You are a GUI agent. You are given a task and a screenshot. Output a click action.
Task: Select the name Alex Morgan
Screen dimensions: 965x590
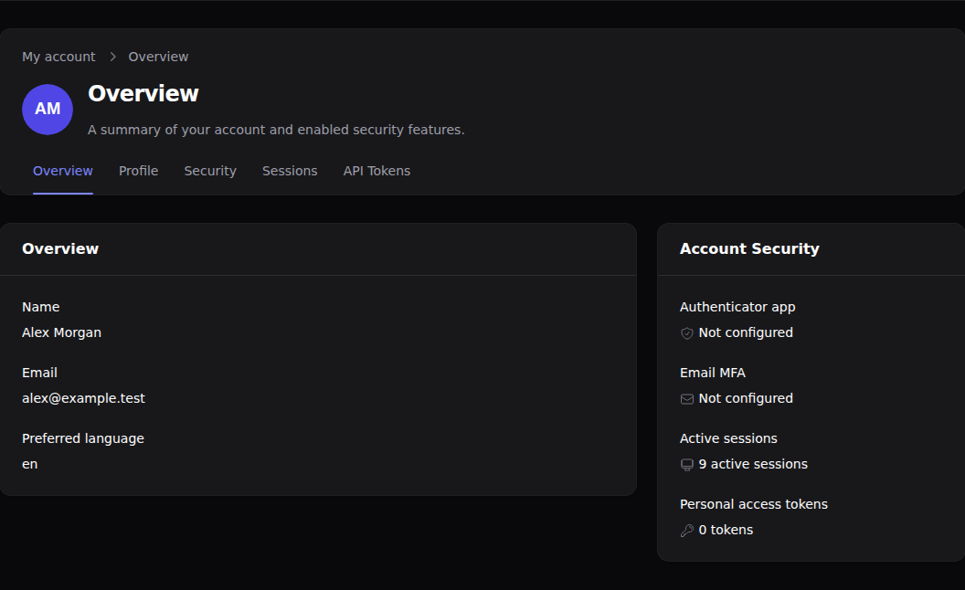[61, 332]
